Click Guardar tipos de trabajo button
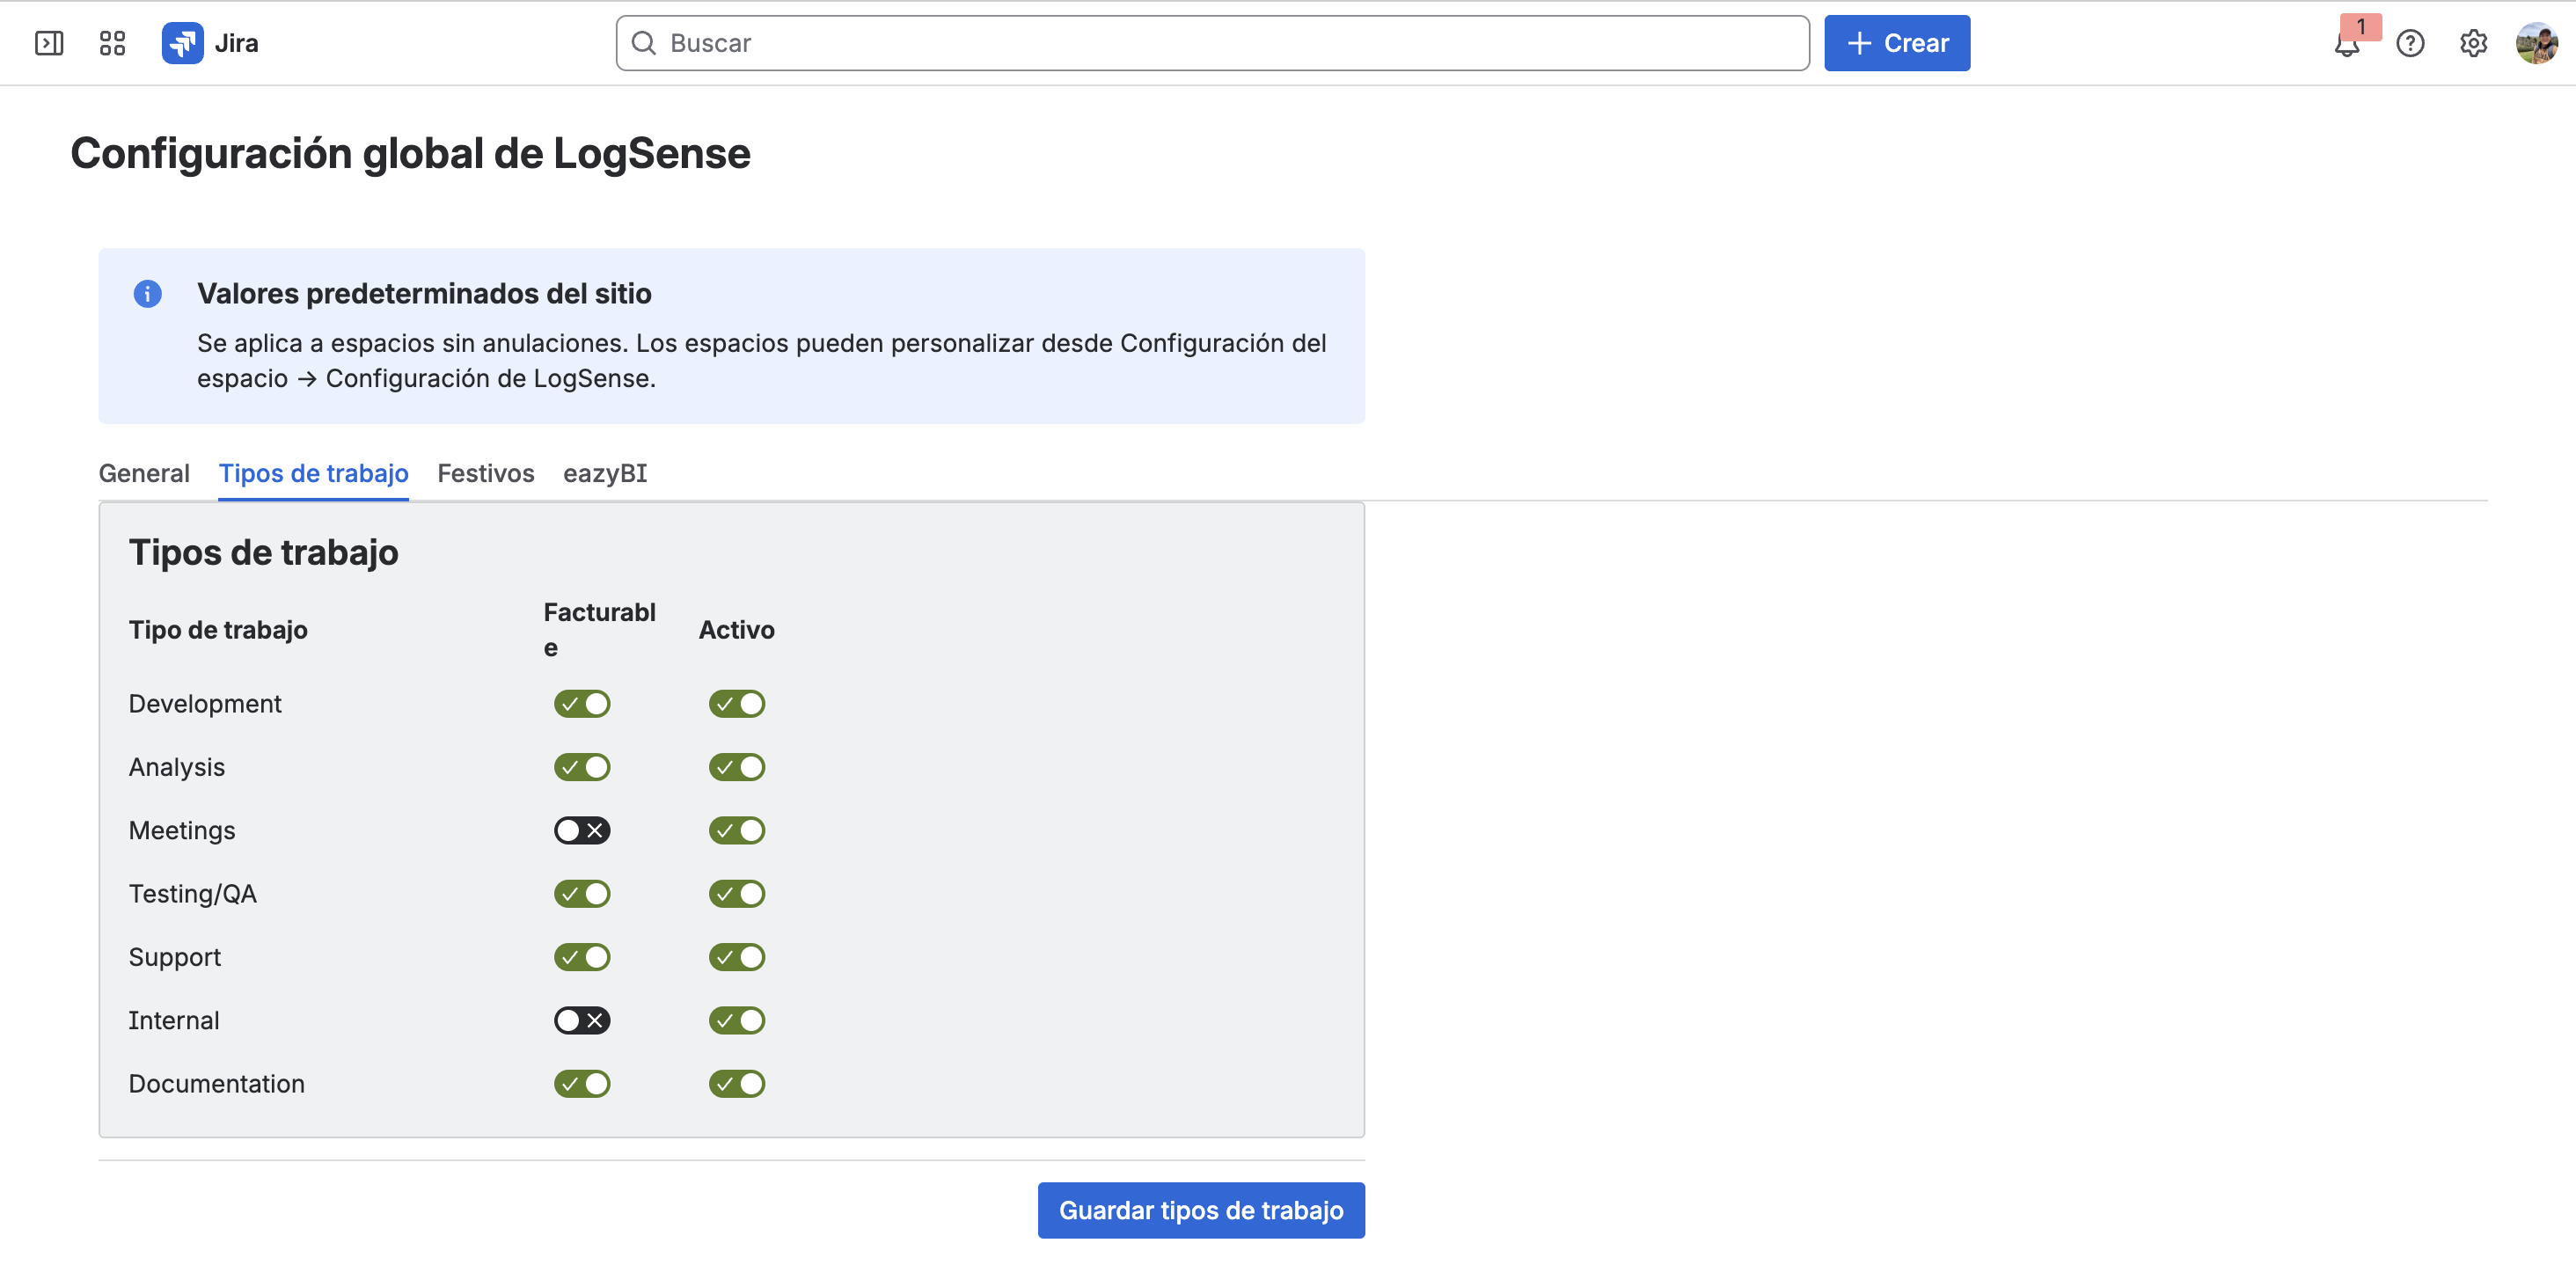 1201,1211
